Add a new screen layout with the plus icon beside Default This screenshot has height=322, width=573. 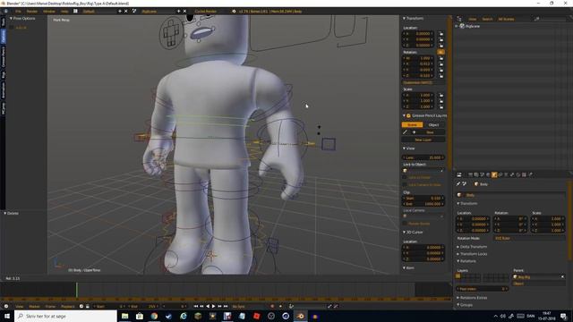point(120,12)
